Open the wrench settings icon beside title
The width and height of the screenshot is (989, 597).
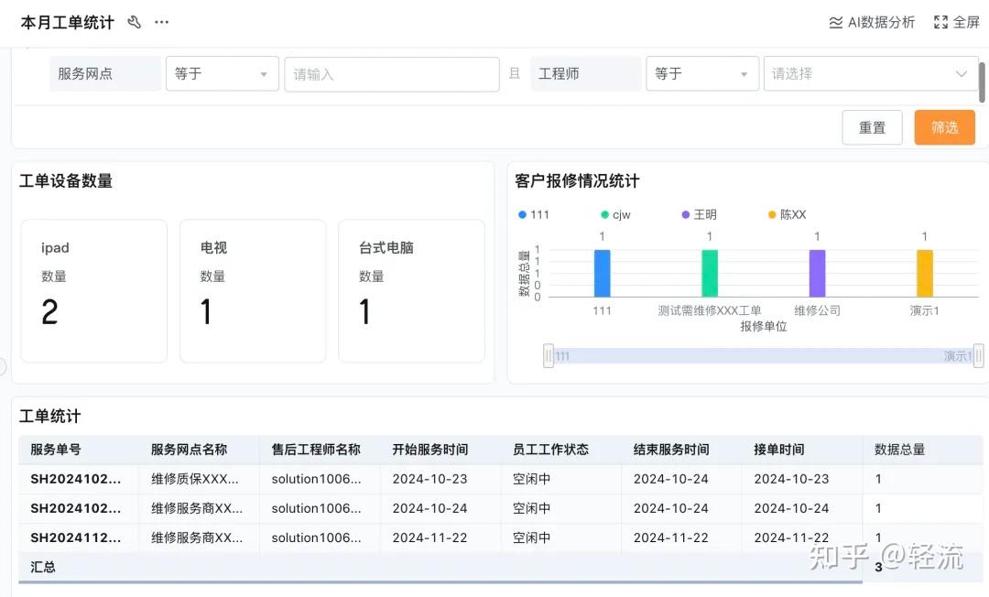[x=134, y=22]
